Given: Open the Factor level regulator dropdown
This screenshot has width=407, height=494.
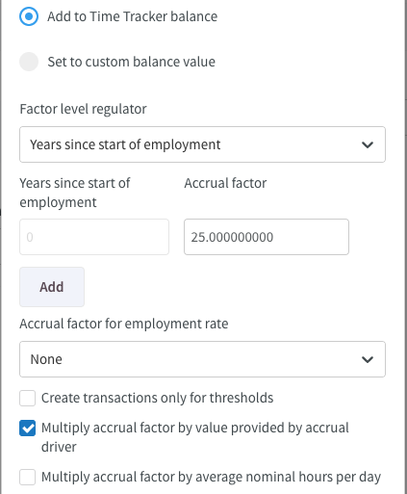Looking at the screenshot, I should 202,144.
